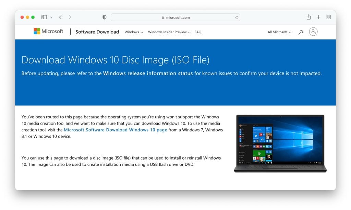351x210 pixels.
Task: Open Microsoft Software Download Windows 10 page link
Action: 116,130
